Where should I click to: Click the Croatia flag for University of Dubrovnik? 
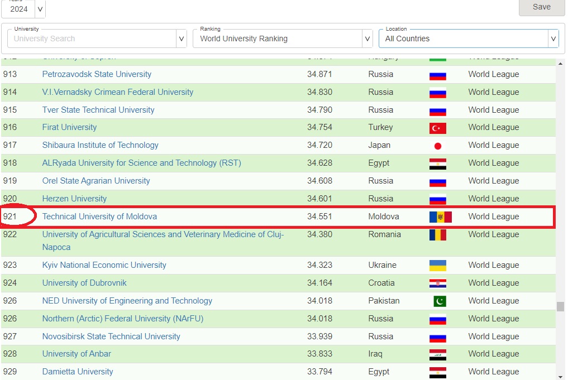click(437, 283)
